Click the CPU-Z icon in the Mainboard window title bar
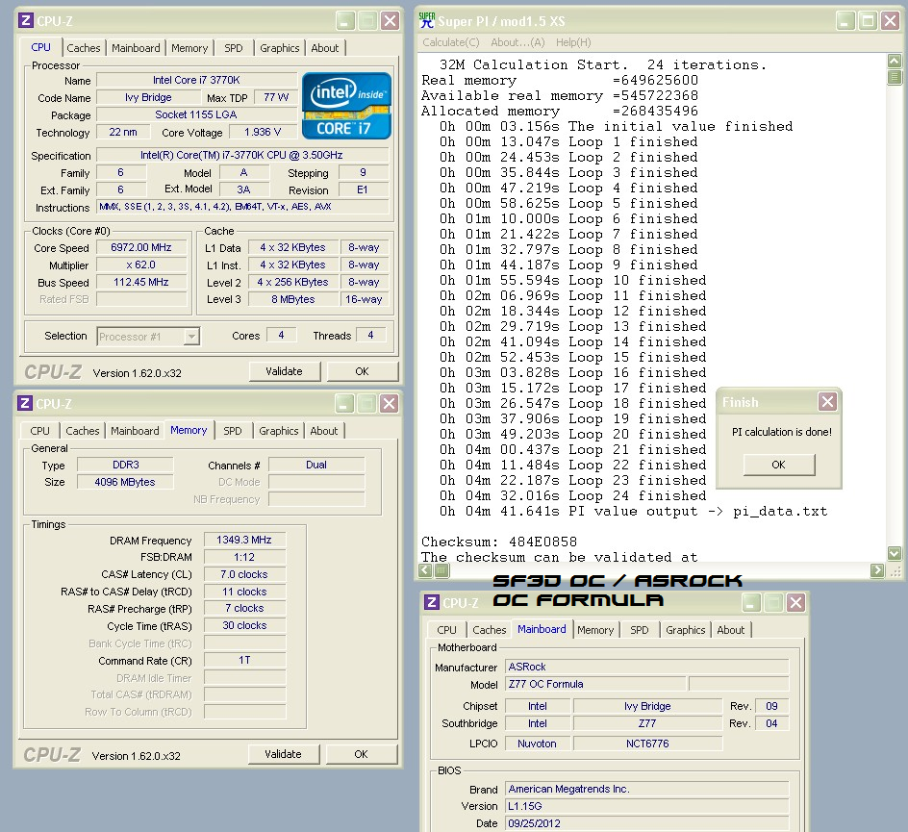The height and width of the screenshot is (832, 908). [432, 603]
